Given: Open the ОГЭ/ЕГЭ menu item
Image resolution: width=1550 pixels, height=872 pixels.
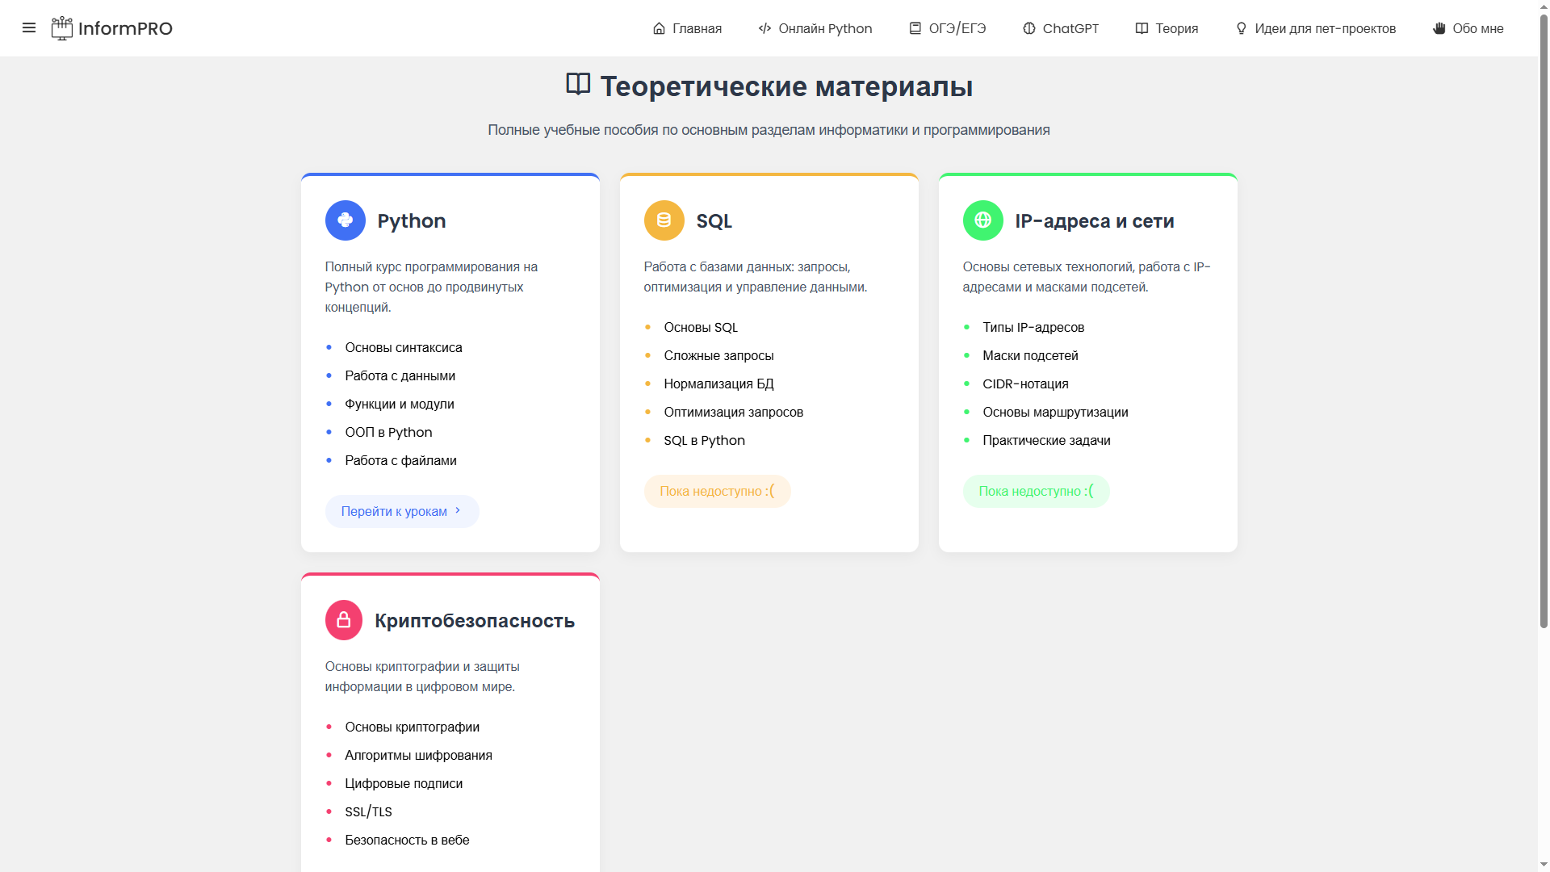Looking at the screenshot, I should pos(948,28).
